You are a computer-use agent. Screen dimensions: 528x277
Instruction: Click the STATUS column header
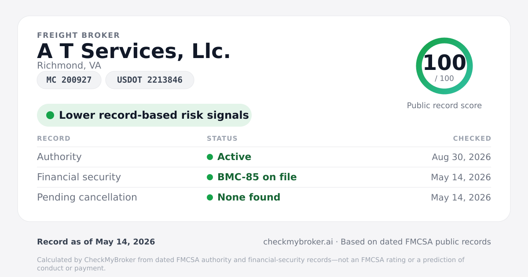tap(222, 138)
